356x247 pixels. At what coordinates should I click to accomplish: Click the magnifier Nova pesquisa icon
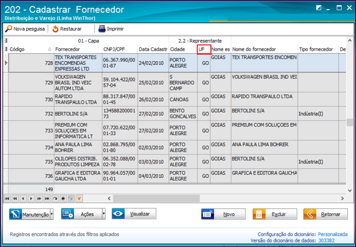9,29
